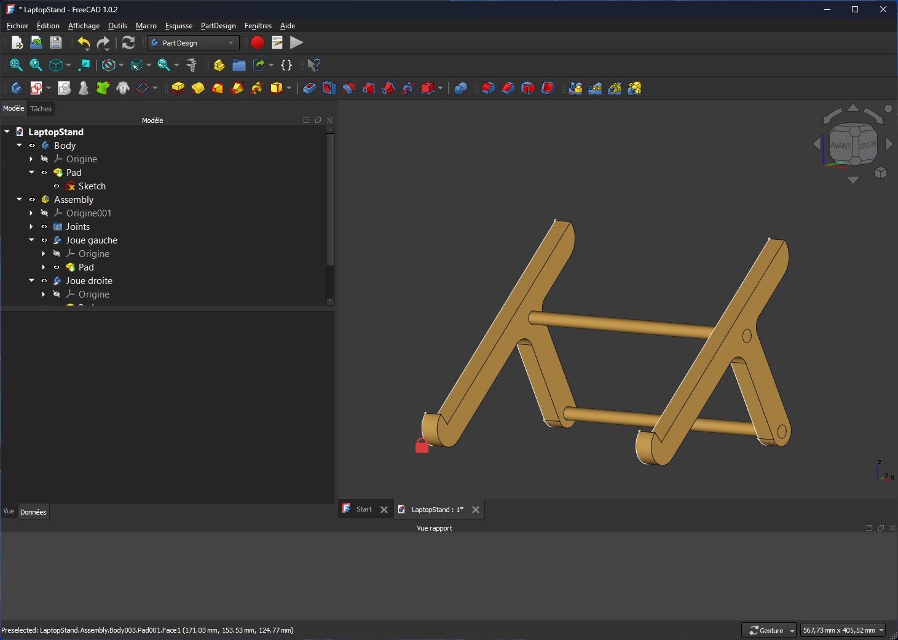Click the Boolean operation icon
The width and height of the screenshot is (898, 640).
460,88
